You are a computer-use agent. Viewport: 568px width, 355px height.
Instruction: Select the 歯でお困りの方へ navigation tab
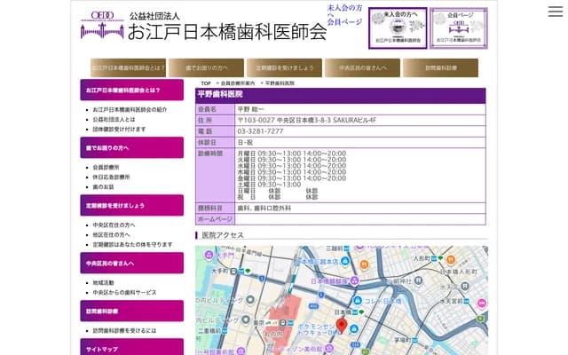pos(207,67)
